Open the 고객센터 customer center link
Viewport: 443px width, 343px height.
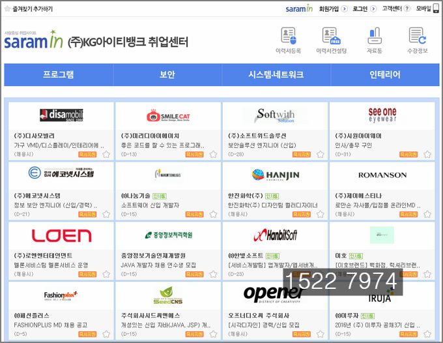click(x=392, y=8)
